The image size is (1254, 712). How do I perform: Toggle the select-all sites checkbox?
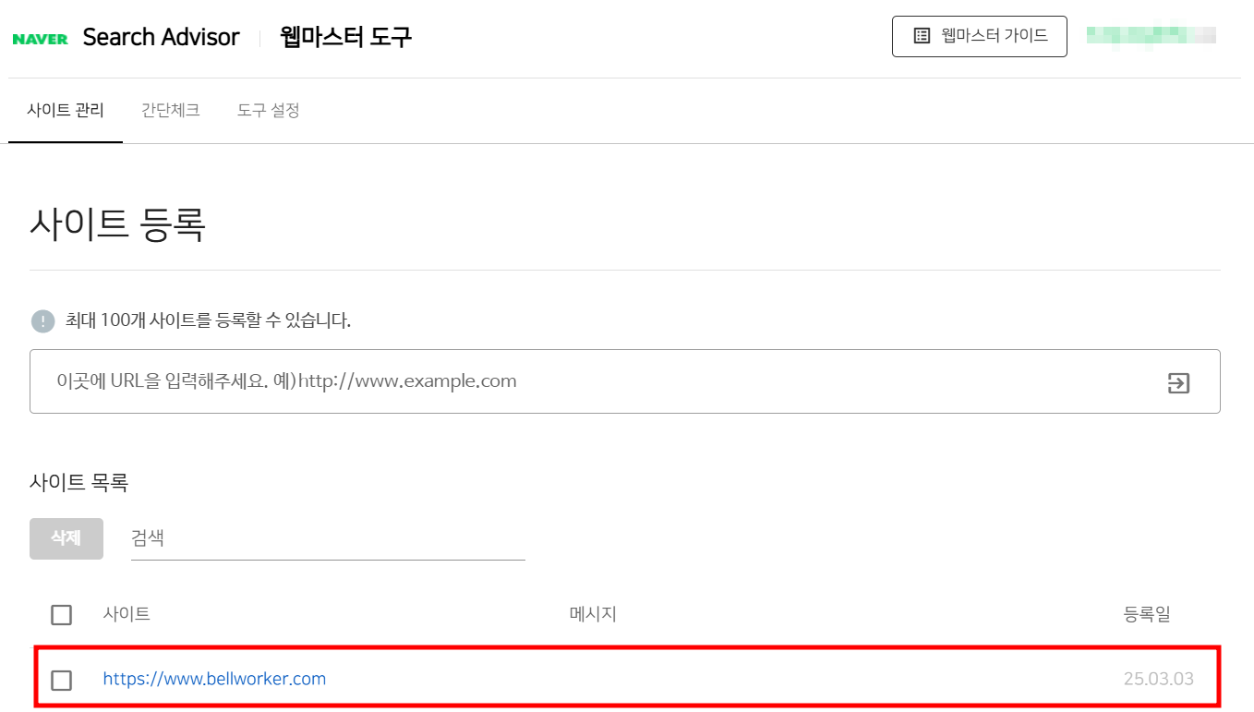[62, 615]
